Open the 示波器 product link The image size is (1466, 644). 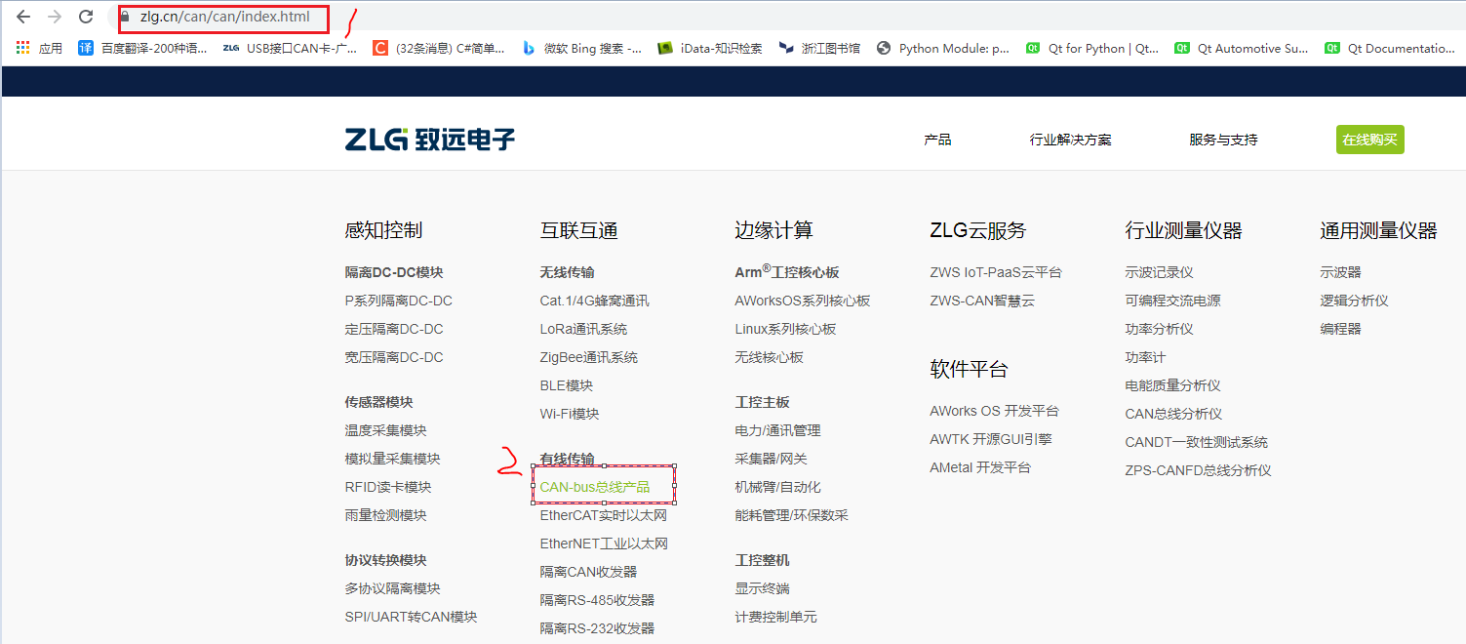tap(1340, 271)
